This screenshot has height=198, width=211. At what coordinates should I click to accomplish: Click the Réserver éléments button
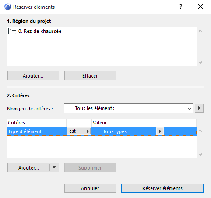[162, 188]
